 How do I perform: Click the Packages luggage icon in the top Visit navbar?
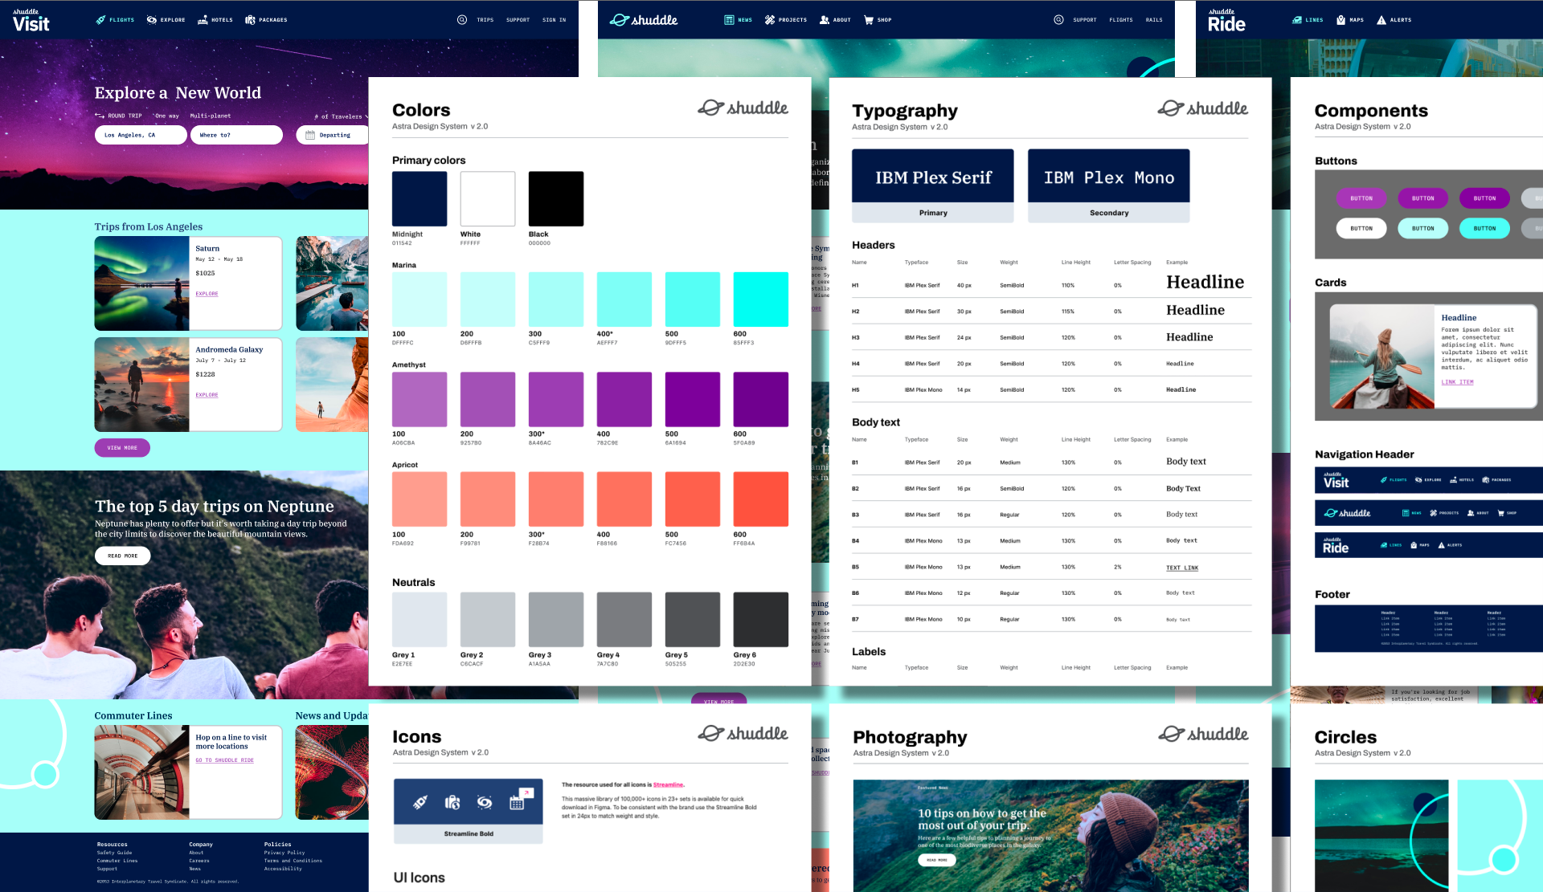pyautogui.click(x=250, y=20)
